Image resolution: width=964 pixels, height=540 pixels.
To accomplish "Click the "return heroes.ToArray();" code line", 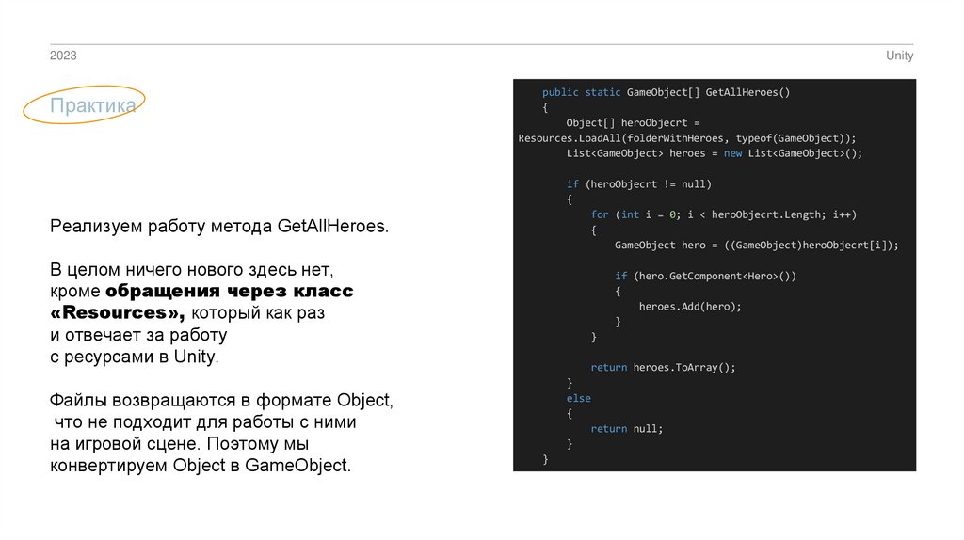I will [663, 368].
